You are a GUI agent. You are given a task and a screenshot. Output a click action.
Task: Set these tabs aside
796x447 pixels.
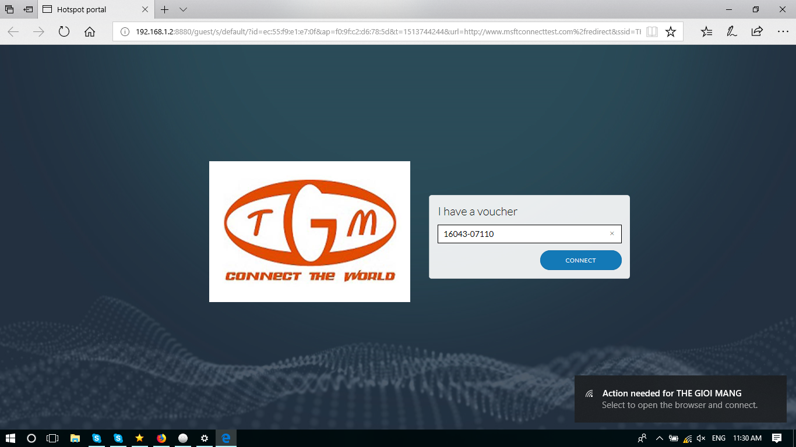click(x=28, y=9)
